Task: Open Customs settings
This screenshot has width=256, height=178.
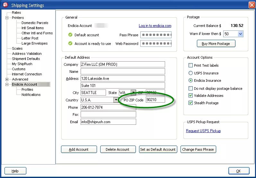Action: pos(19,69)
